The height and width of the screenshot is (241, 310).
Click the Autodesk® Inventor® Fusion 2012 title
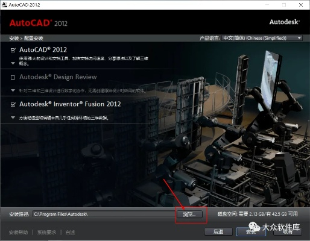[70, 104]
